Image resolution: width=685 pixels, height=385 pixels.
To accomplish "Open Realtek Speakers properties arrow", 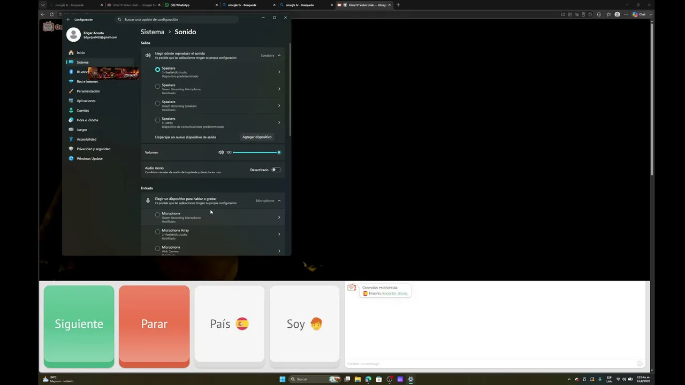I will [279, 72].
